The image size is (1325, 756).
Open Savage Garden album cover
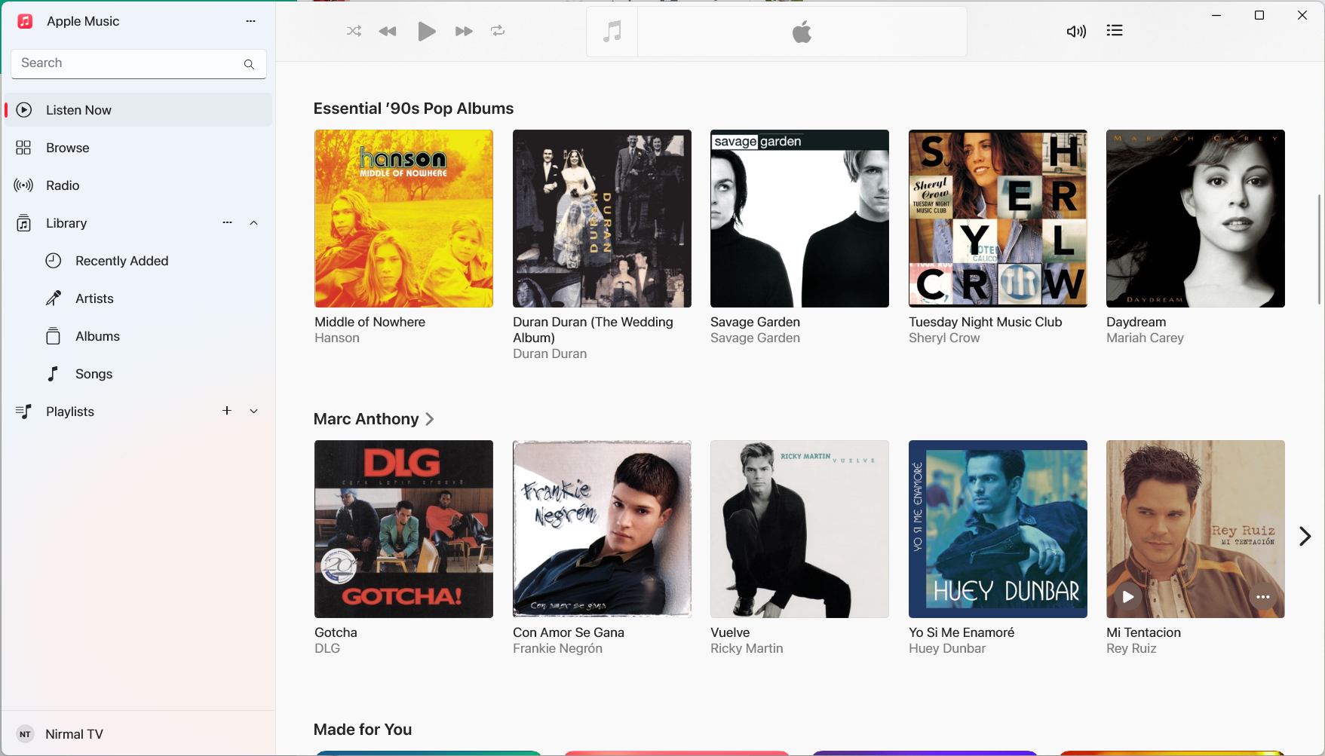point(799,219)
